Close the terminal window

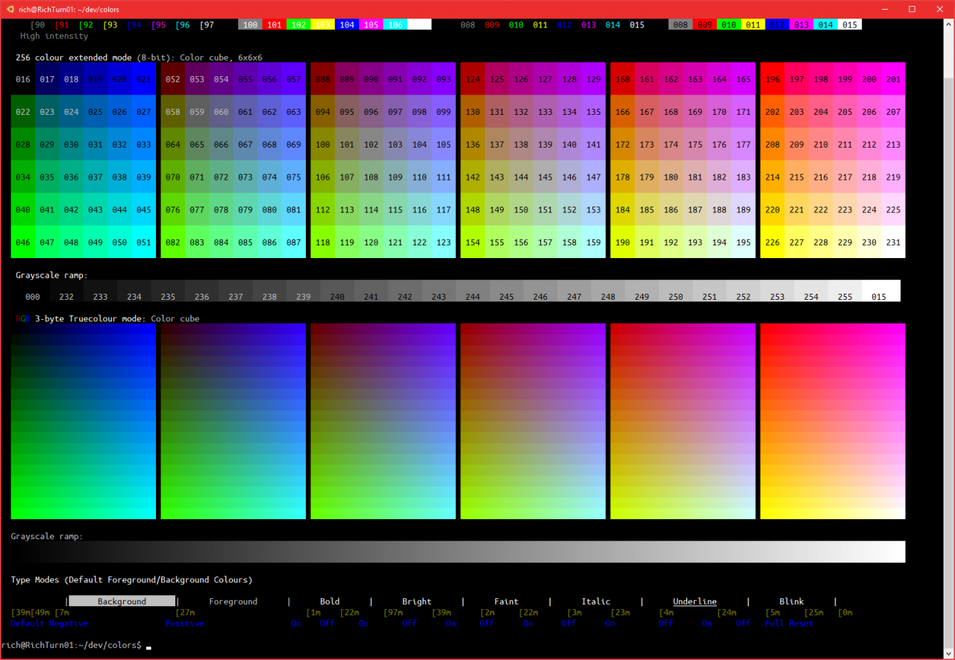(x=939, y=9)
